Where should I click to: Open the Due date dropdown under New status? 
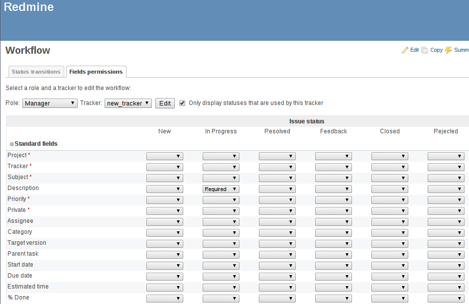(164, 276)
